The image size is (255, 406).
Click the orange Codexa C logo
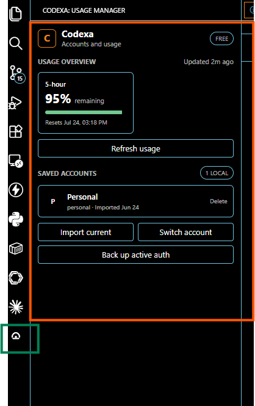coord(47,38)
